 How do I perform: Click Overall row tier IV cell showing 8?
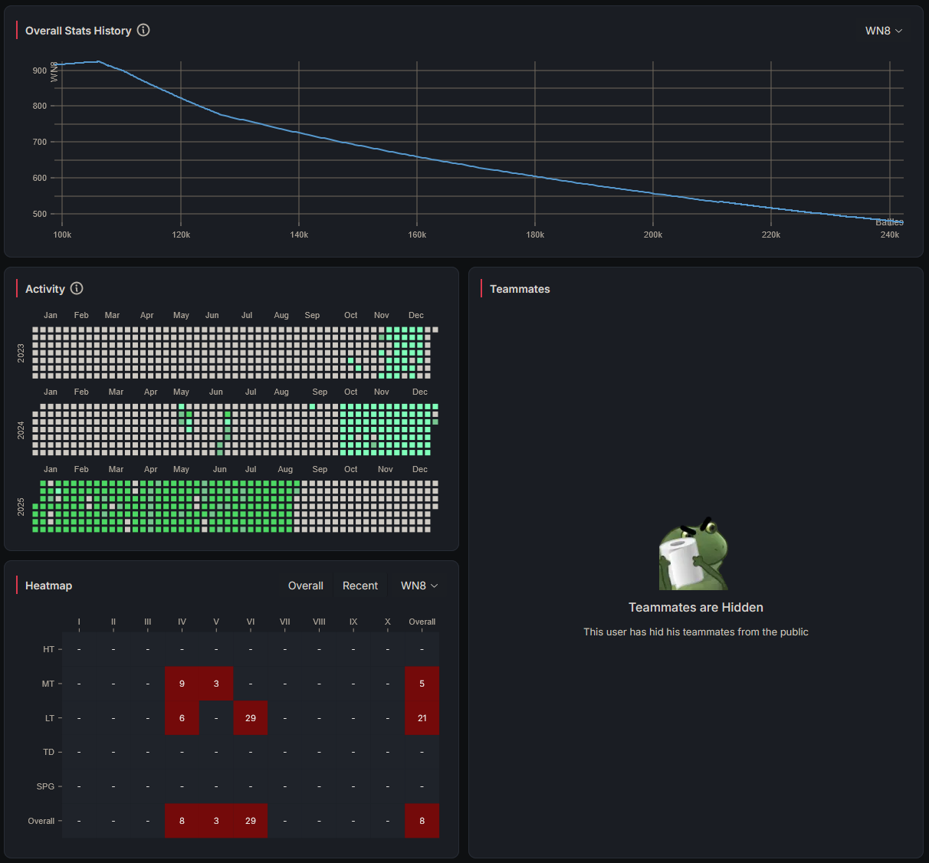(182, 821)
